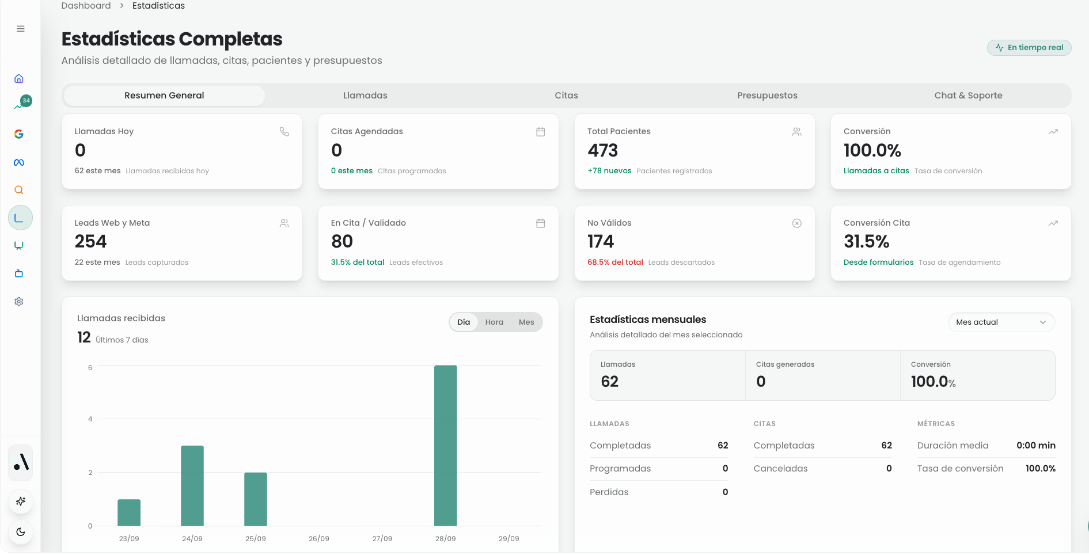Click the 28/09 bar in the chart
This screenshot has height=555, width=1089.
pyautogui.click(x=446, y=446)
